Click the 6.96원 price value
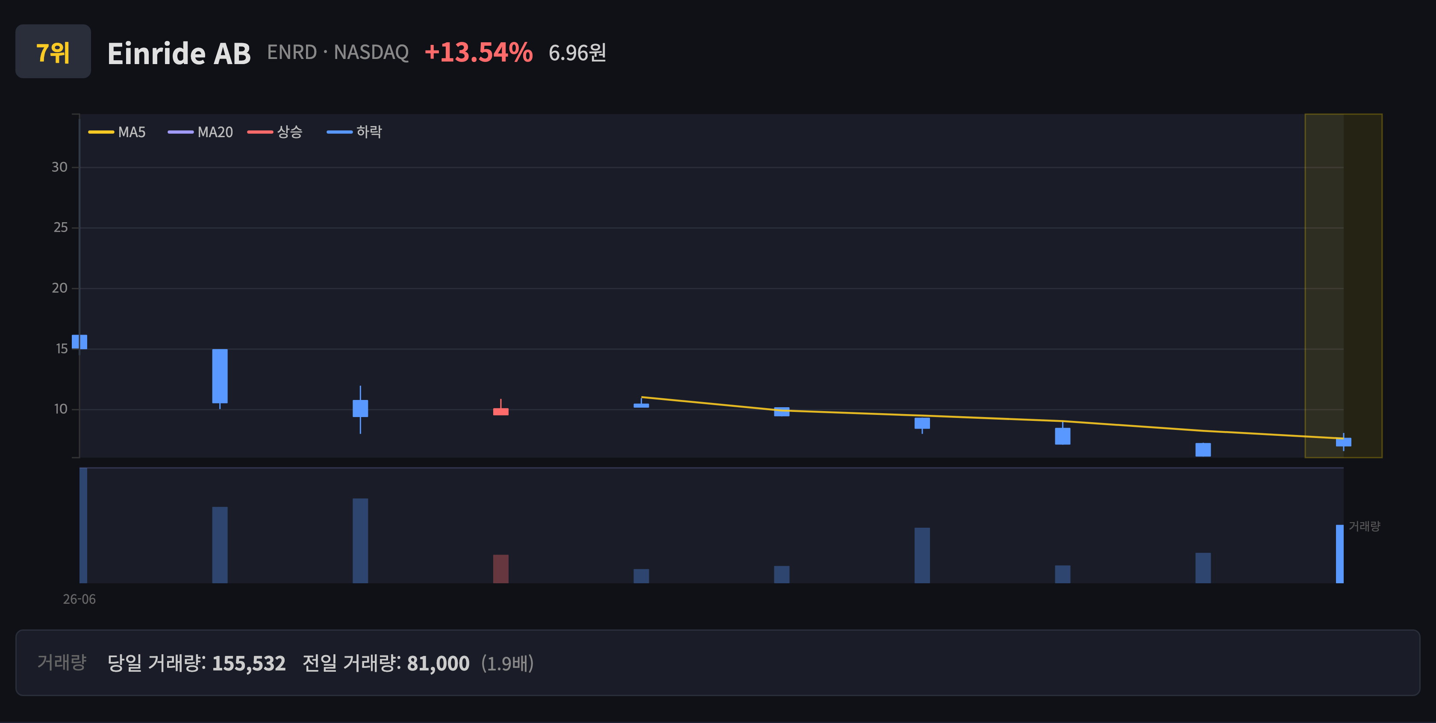Image resolution: width=1436 pixels, height=723 pixels. coord(577,53)
